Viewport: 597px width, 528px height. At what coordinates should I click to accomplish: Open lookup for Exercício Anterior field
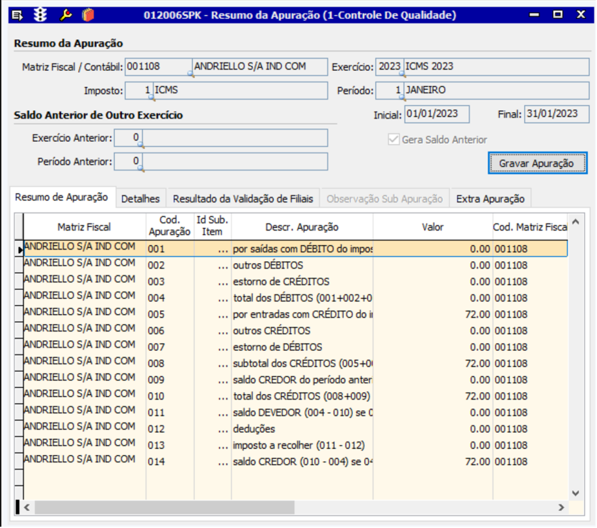click(x=141, y=145)
